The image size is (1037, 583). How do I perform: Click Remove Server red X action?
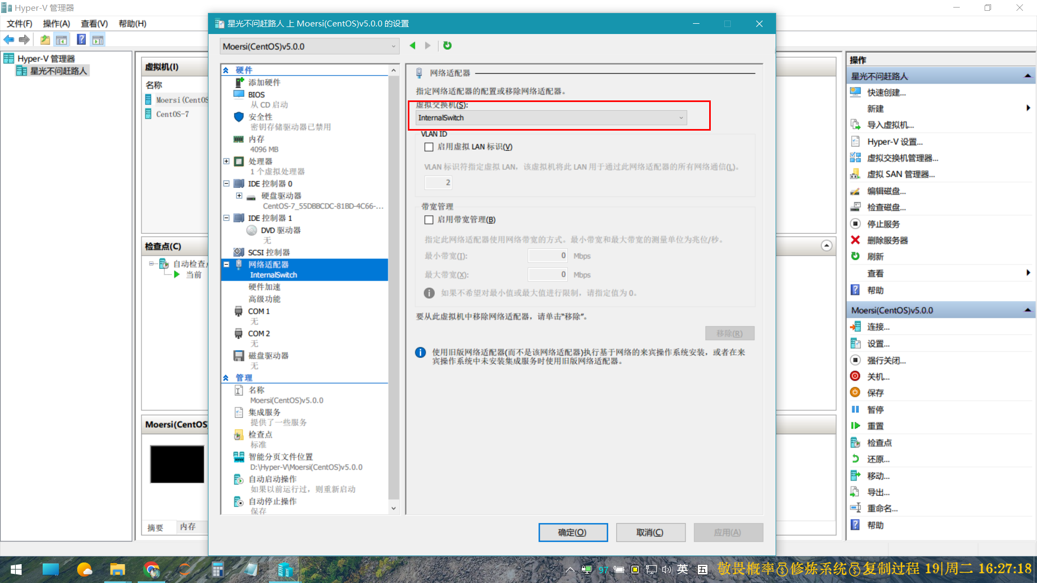click(887, 240)
